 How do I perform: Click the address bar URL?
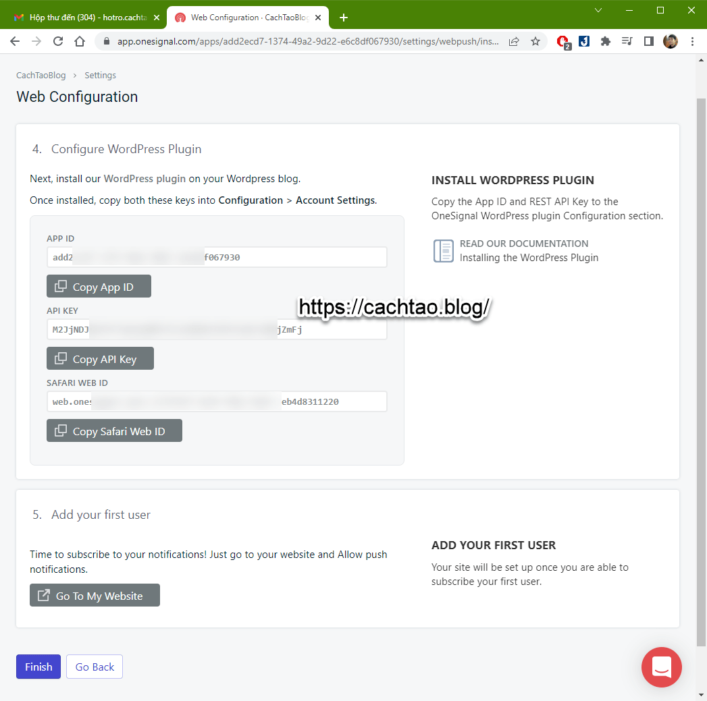tap(307, 41)
